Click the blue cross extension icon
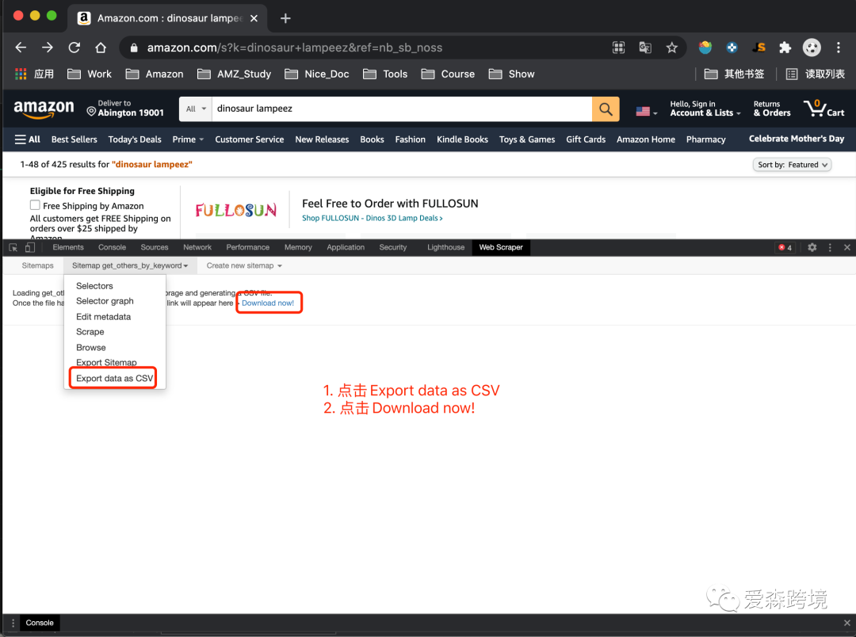The width and height of the screenshot is (856, 637). tap(732, 48)
